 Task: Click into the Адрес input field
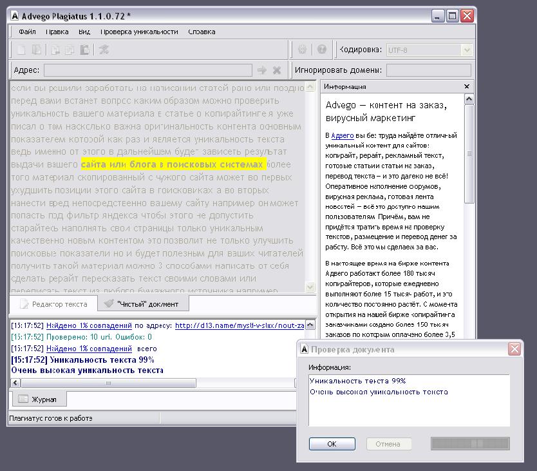pos(148,70)
